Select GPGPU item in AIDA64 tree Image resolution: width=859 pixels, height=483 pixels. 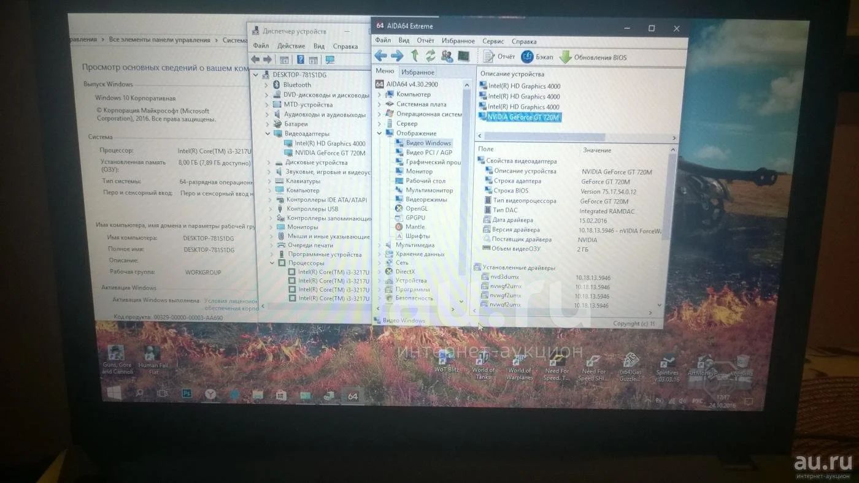pyautogui.click(x=410, y=218)
